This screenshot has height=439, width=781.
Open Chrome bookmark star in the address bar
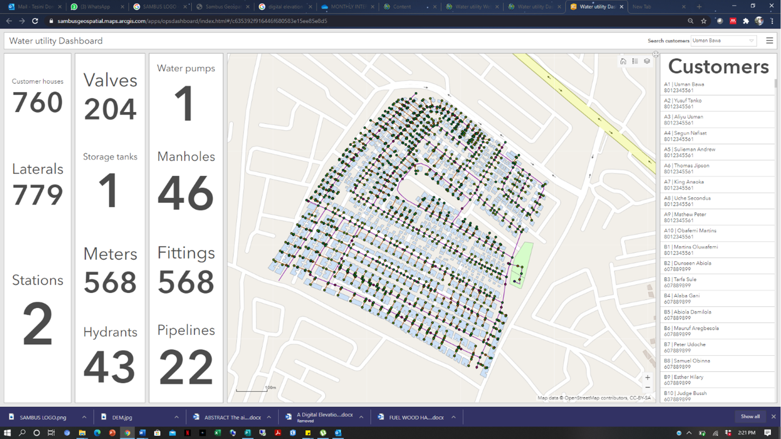pos(704,21)
